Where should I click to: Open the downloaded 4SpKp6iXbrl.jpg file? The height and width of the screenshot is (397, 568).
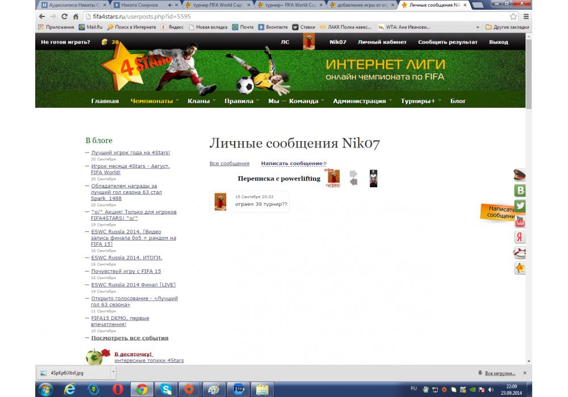click(73, 373)
